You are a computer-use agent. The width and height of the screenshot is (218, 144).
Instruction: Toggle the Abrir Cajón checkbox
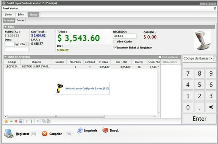pyautogui.click(x=115, y=41)
